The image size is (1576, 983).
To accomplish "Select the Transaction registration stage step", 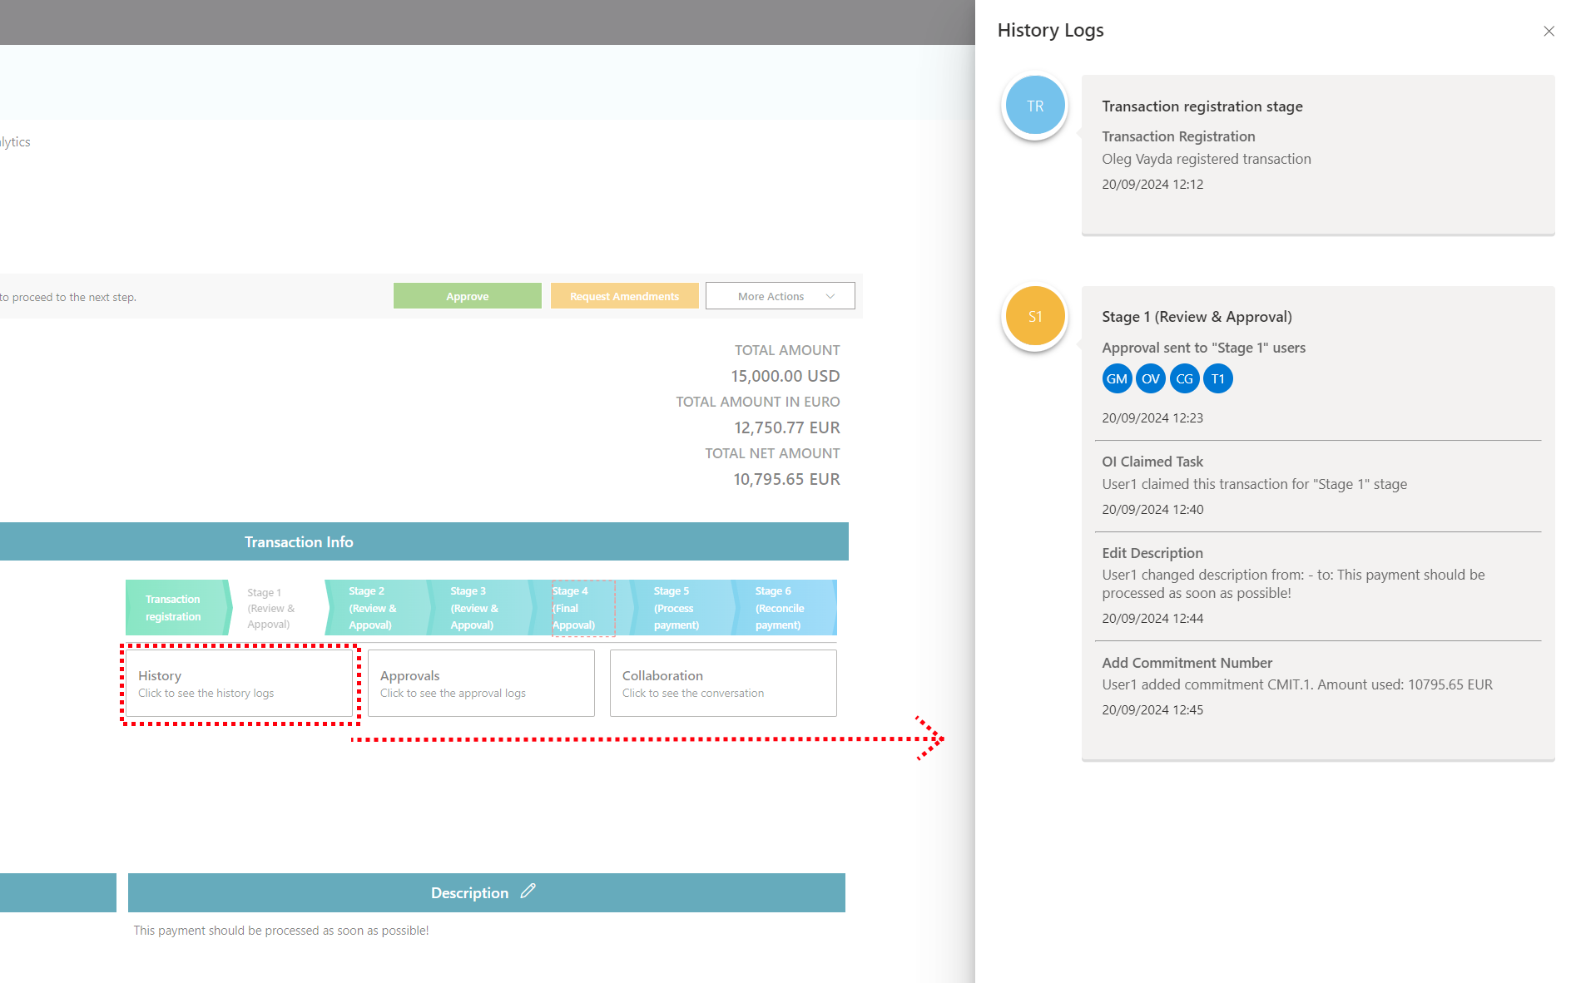I will [x=174, y=608].
